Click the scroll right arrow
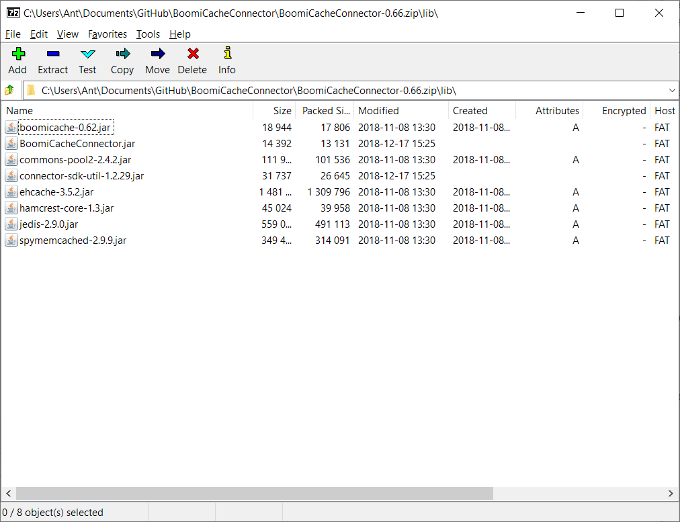This screenshot has width=680, height=522. click(x=671, y=493)
